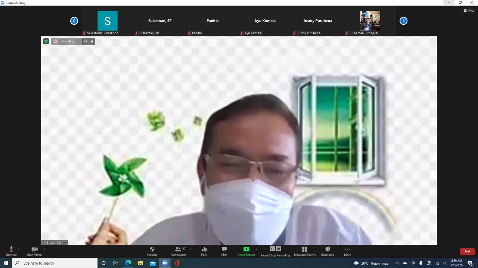Click the green Share Screen button

[x=246, y=251]
